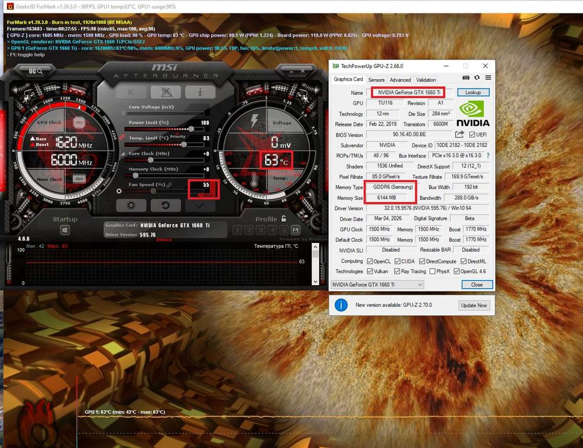Click the Lookup button in GPU-Z

click(x=473, y=92)
